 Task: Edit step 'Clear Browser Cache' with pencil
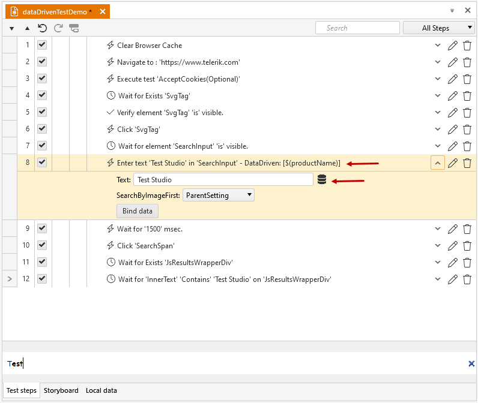pos(453,46)
